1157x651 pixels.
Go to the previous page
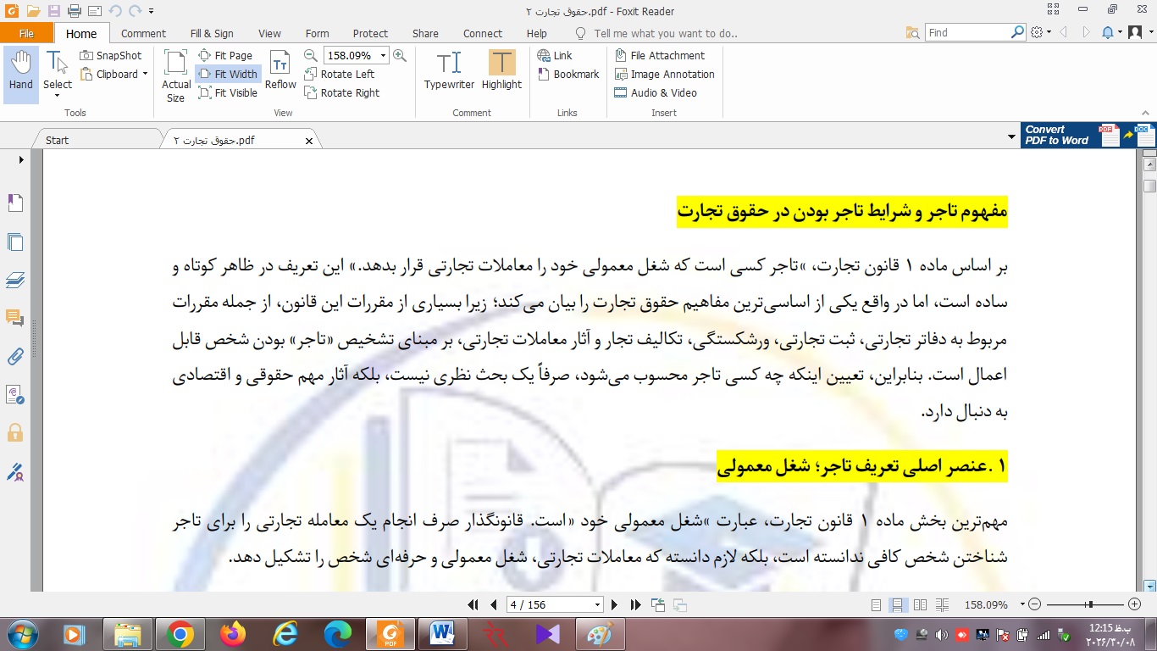(494, 604)
